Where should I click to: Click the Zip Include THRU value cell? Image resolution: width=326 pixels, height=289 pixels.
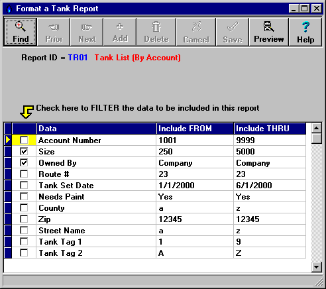tap(270, 219)
